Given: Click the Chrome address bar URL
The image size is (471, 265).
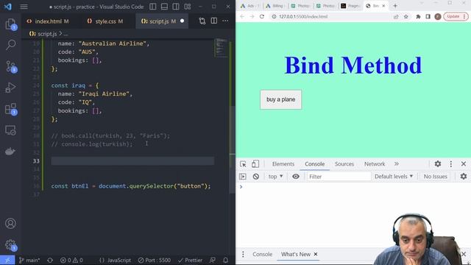Looking at the screenshot, I should pyautogui.click(x=303, y=16).
